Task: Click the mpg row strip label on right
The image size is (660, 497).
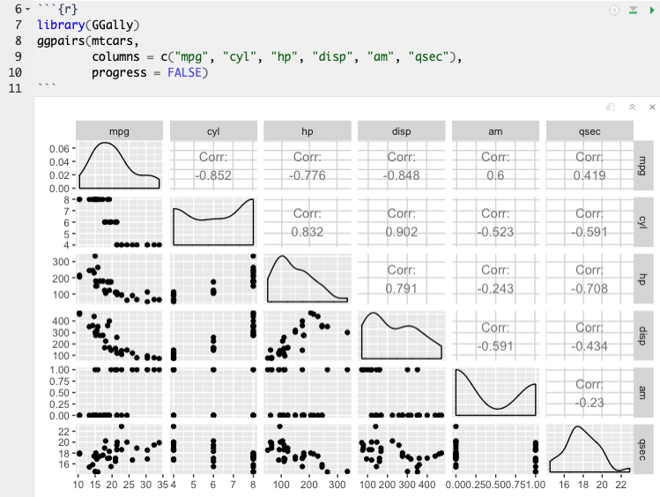Action: click(x=643, y=166)
